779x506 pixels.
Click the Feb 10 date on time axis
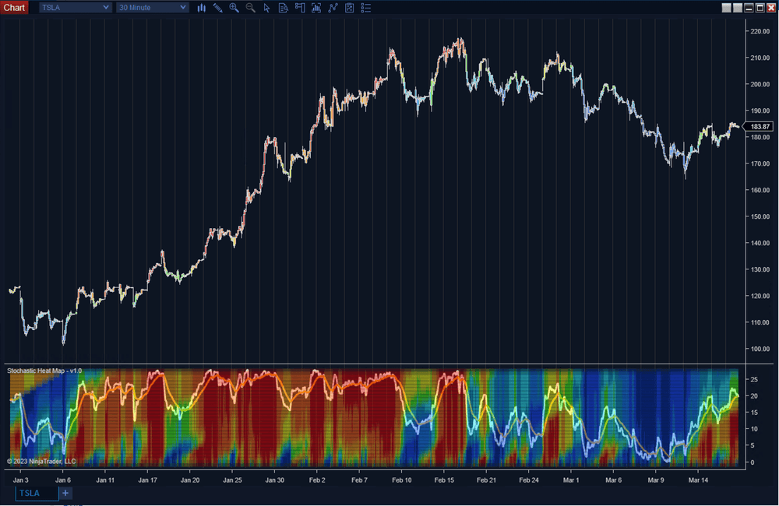click(402, 480)
